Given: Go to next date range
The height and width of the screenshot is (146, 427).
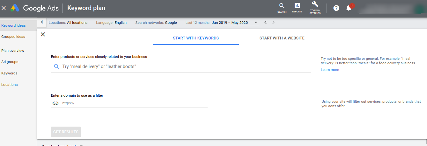Looking at the screenshot, I should [273, 23].
